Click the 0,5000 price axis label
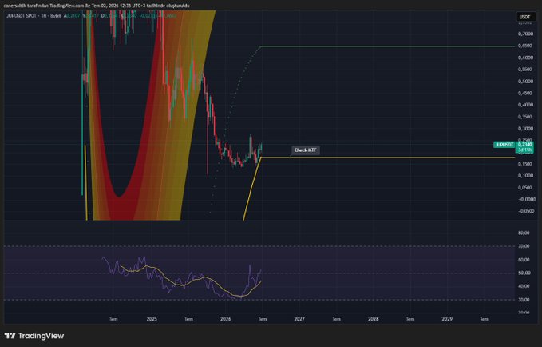Screen dimensions: 542x347 pos(525,82)
